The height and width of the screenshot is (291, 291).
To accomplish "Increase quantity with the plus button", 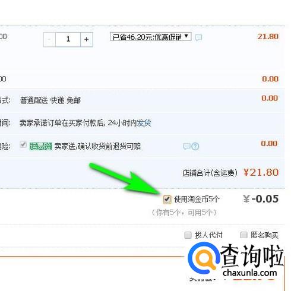I will pyautogui.click(x=87, y=39).
